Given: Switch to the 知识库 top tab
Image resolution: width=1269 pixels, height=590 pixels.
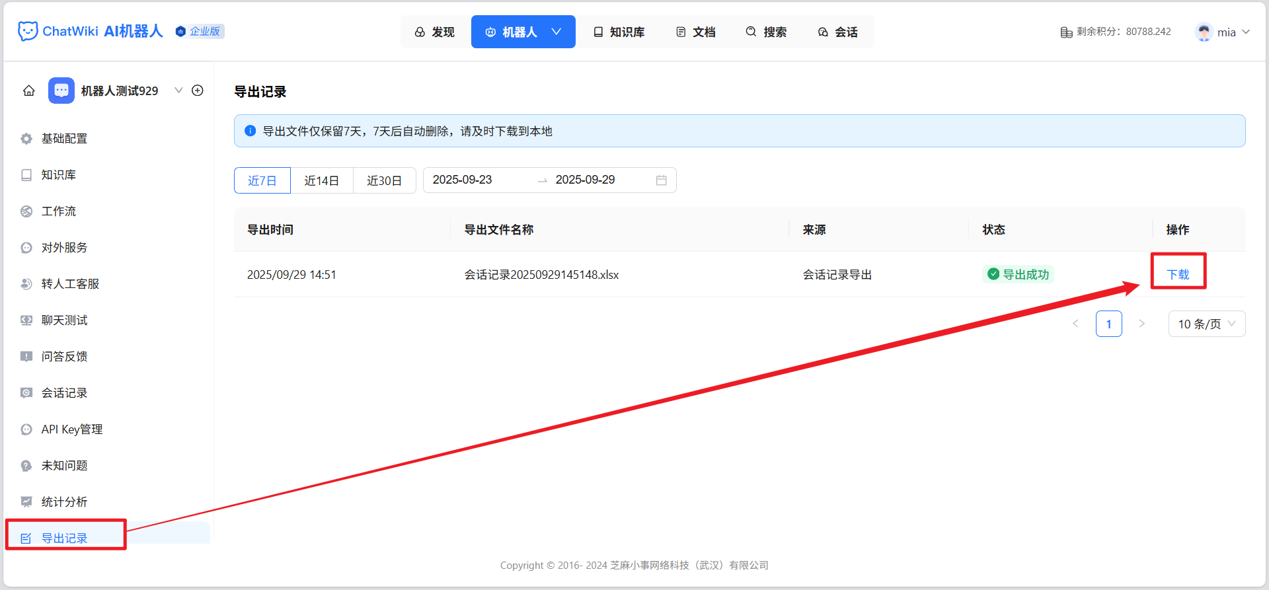Looking at the screenshot, I should click(619, 32).
